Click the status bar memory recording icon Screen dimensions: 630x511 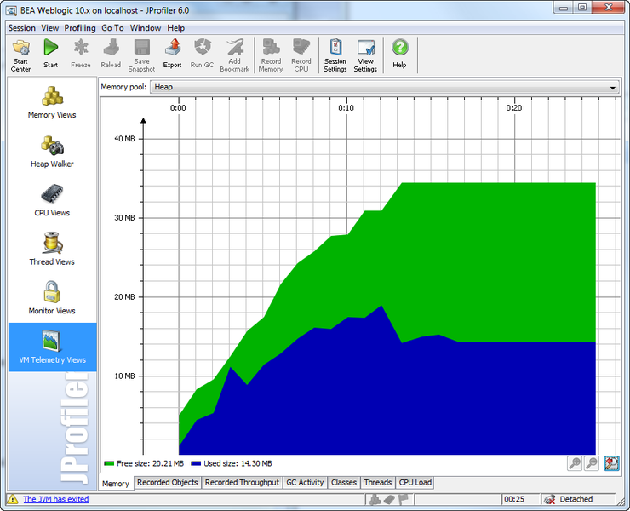point(375,499)
